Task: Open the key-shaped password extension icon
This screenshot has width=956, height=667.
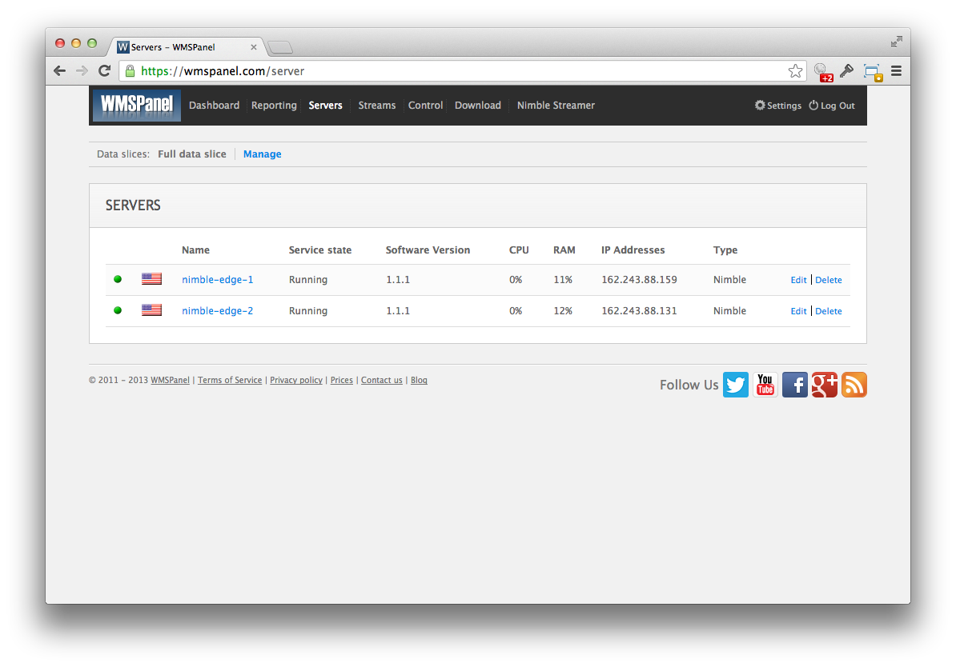Action: pyautogui.click(x=847, y=71)
